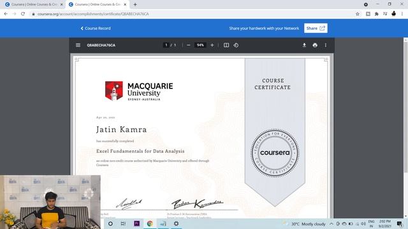
Task: Open the Chrome profile avatar
Action: coord(394,13)
